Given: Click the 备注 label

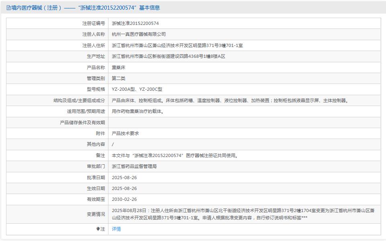Looking at the screenshot, I should 100,155.
